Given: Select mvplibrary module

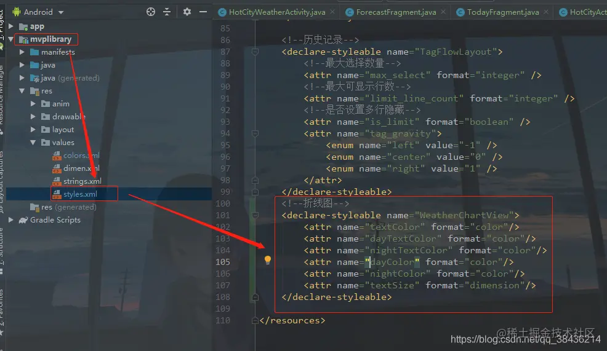Looking at the screenshot, I should click(x=50, y=39).
